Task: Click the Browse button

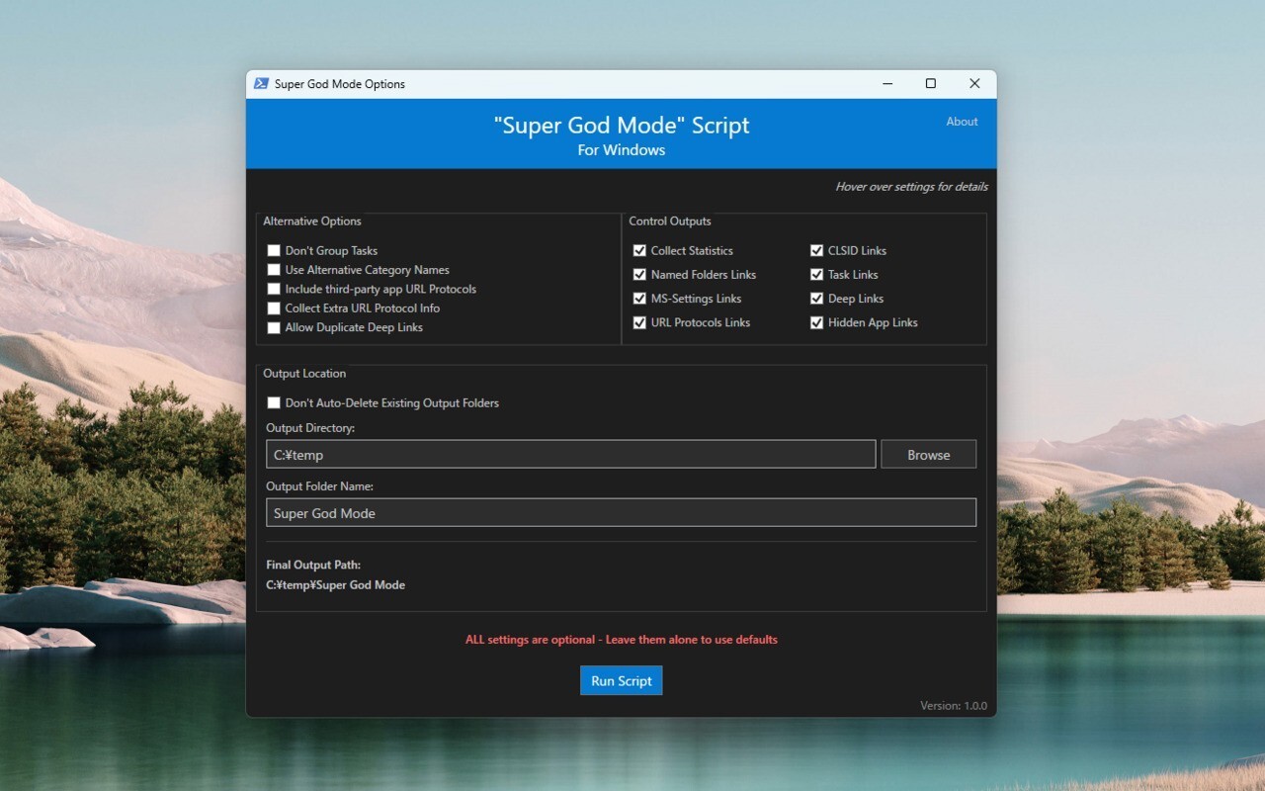Action: (928, 455)
